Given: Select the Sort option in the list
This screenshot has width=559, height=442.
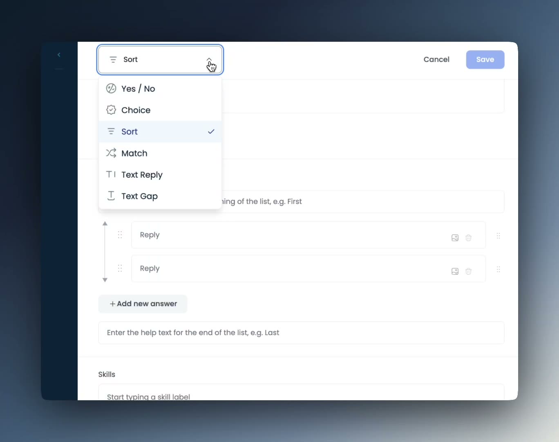Looking at the screenshot, I should [160, 132].
